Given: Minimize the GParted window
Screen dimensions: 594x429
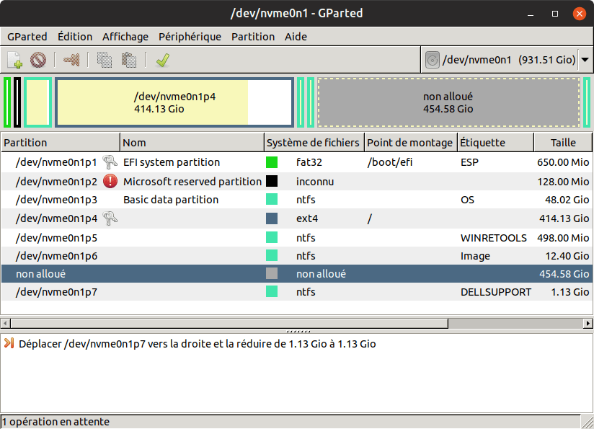Looking at the screenshot, I should [x=531, y=14].
